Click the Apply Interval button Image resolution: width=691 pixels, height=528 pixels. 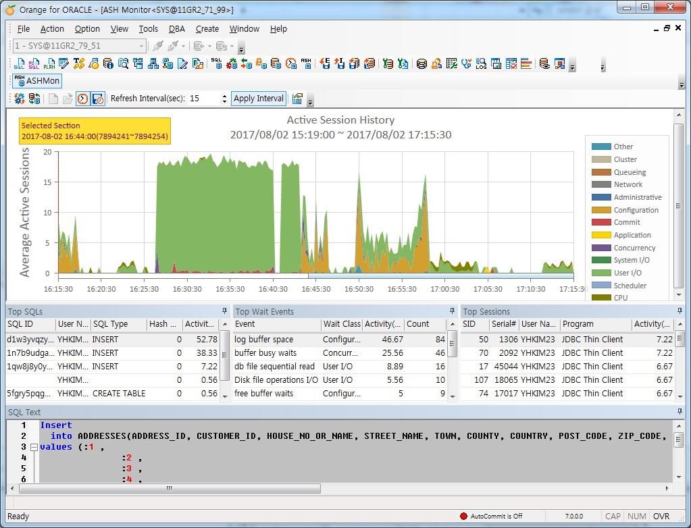[x=259, y=98]
